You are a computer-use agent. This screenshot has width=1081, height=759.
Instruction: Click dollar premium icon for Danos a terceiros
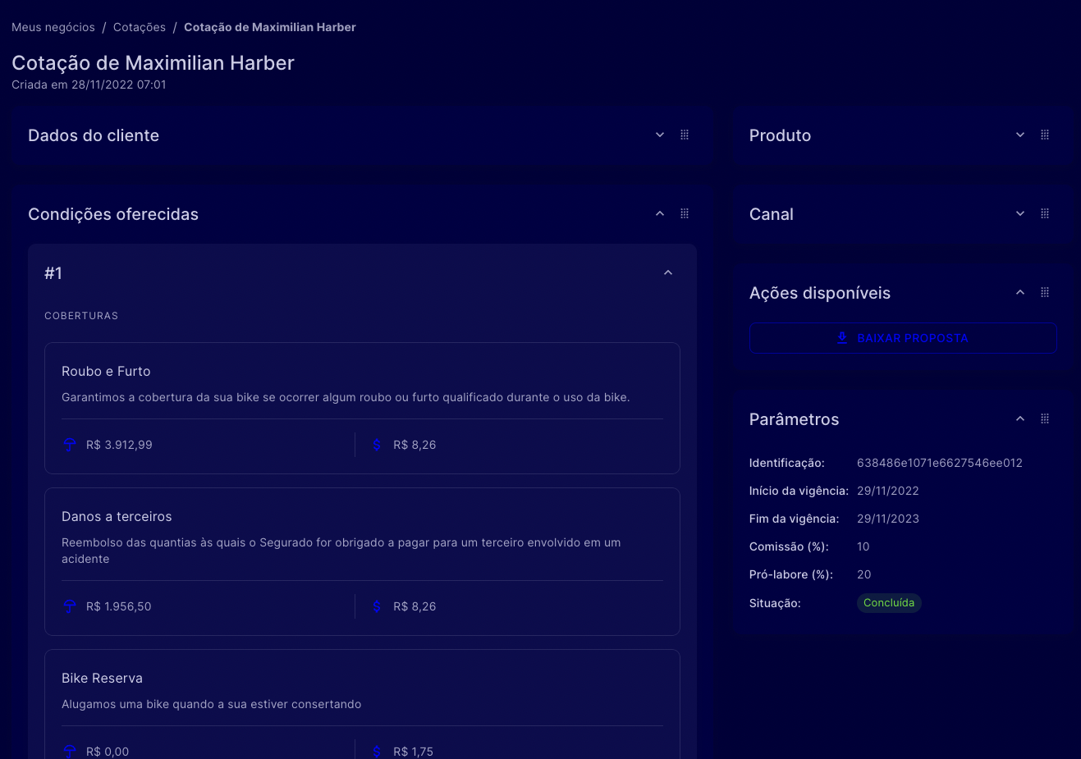pos(377,606)
